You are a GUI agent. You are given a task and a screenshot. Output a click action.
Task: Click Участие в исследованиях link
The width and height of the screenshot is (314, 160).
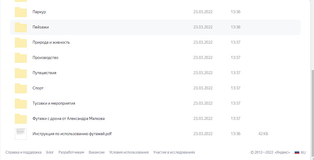[174, 152]
